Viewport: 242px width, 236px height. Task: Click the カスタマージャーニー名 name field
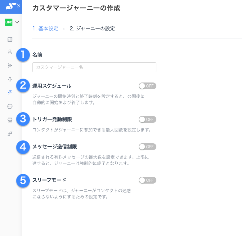click(x=94, y=67)
